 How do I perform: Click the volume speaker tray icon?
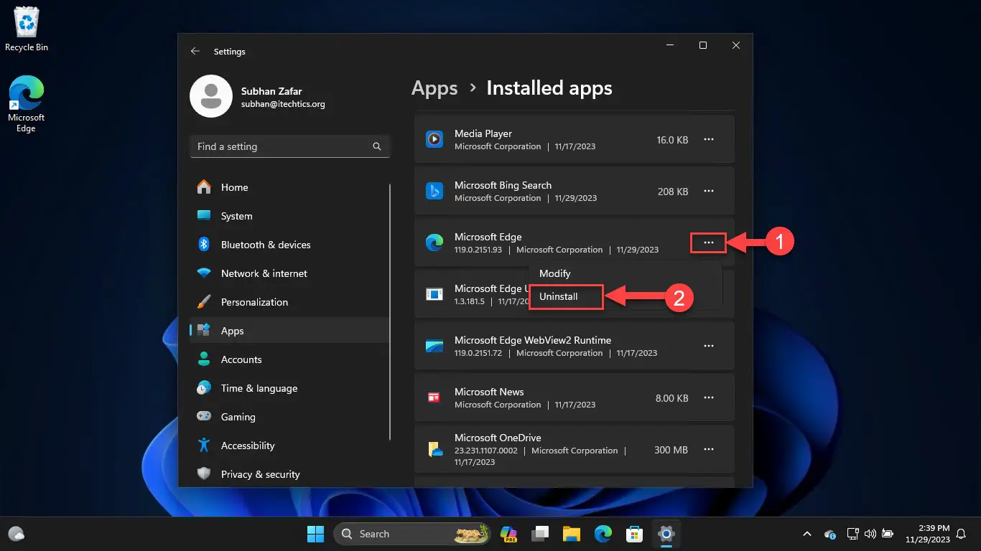click(x=870, y=534)
